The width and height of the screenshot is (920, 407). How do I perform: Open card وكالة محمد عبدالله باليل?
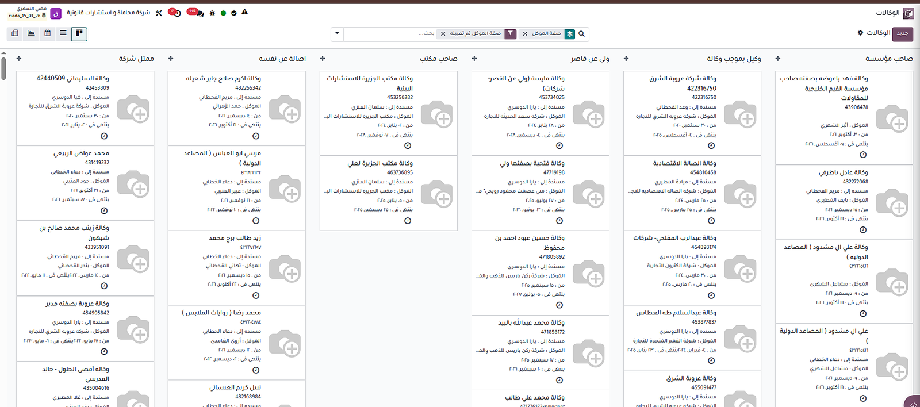click(x=540, y=352)
